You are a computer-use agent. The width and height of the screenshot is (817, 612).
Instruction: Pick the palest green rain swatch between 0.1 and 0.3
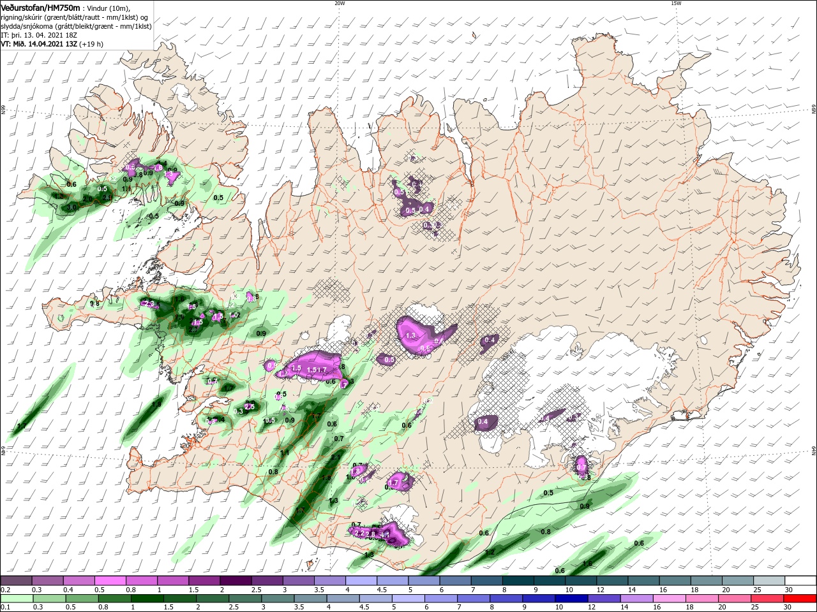(16, 599)
